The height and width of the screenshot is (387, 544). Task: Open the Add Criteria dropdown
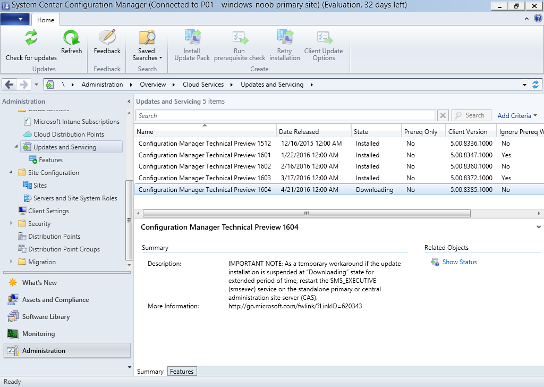517,115
